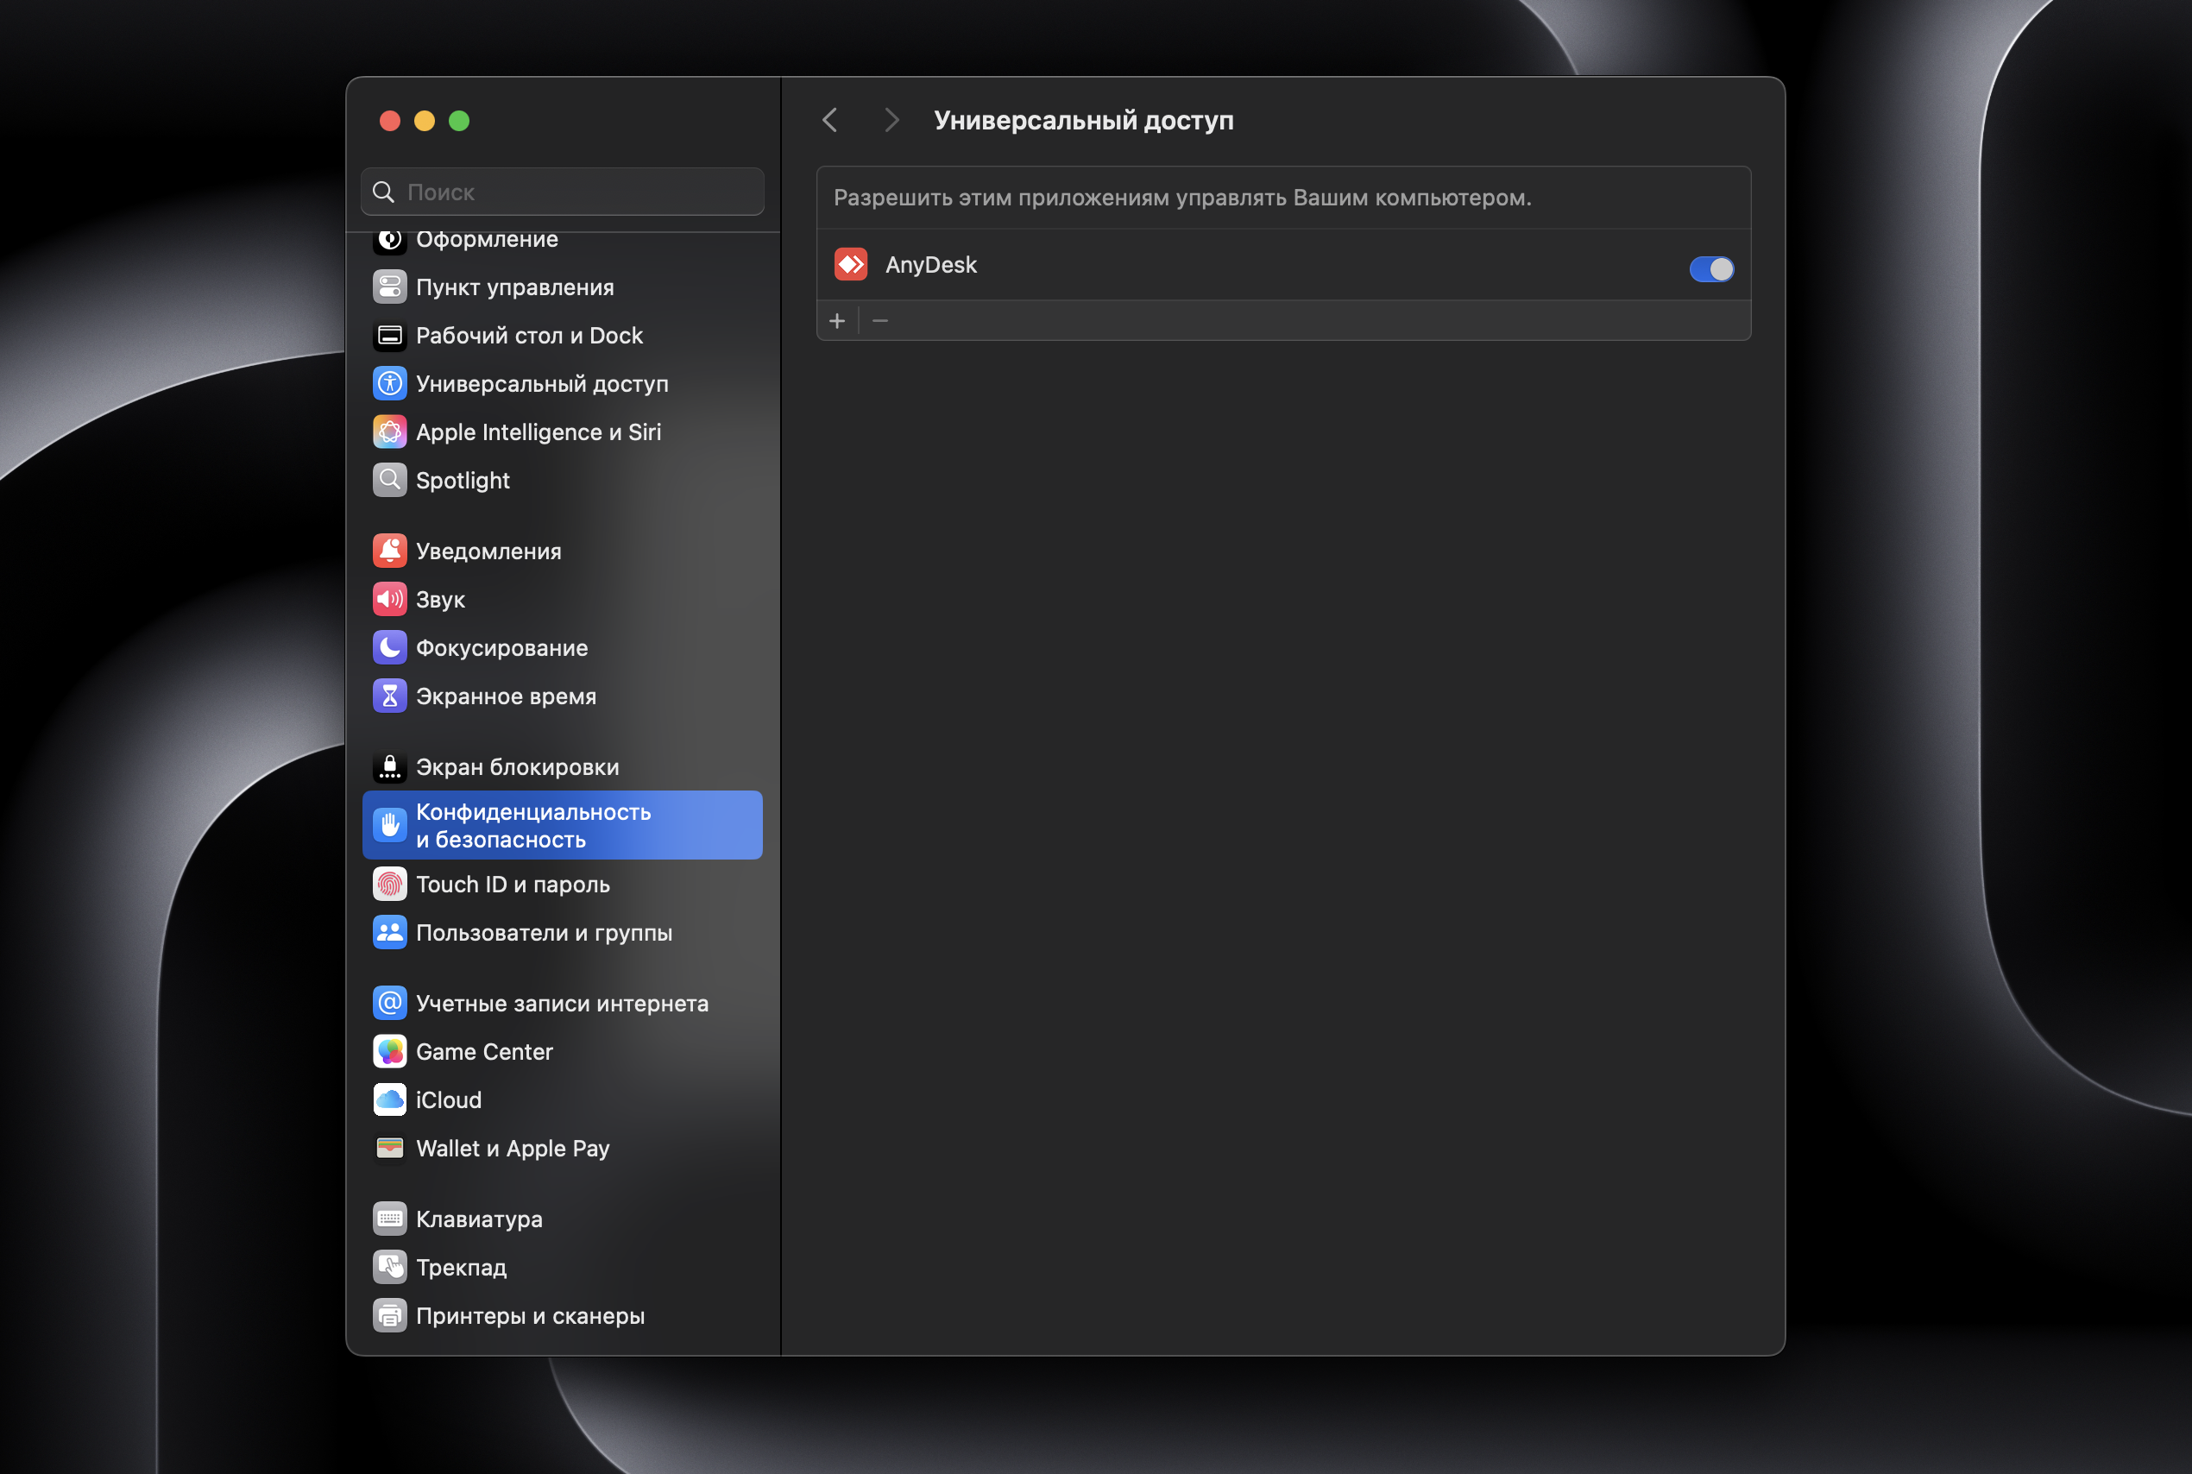This screenshot has height=1474, width=2192.
Task: Click the Spotlight magnifier icon
Action: click(389, 481)
